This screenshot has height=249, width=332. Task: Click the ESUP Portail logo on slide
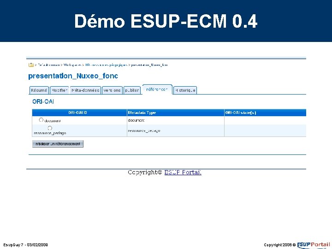click(314, 245)
